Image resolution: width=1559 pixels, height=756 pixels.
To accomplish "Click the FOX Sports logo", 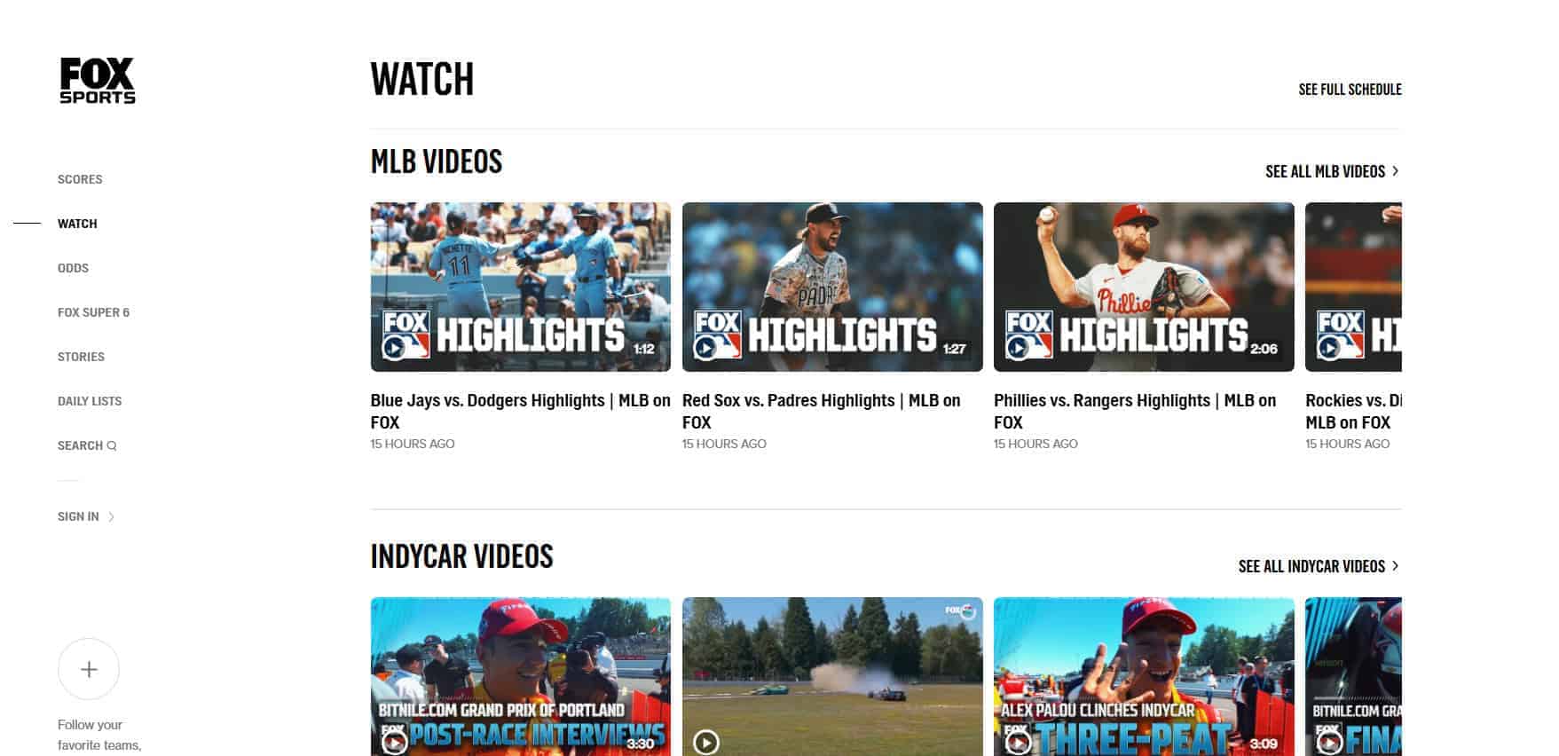I will pos(98,81).
